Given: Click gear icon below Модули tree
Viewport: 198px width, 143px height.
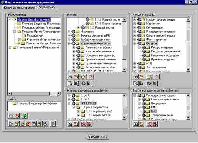Looking at the screenshot, I should tap(83, 83).
